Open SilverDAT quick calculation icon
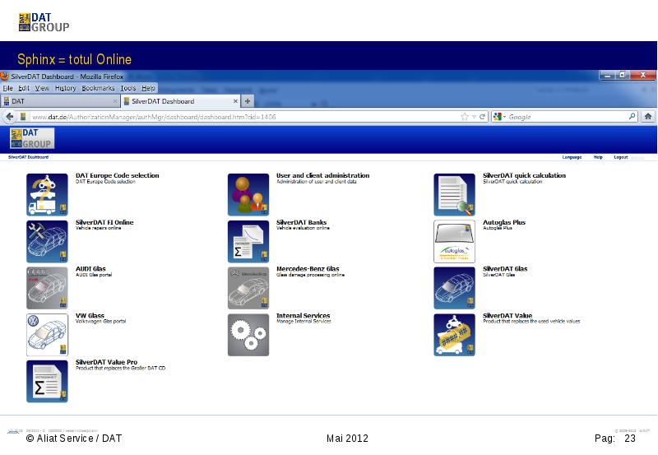The height and width of the screenshot is (455, 658). [455, 195]
